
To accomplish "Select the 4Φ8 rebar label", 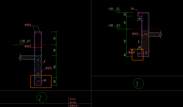I will pos(45,80).
